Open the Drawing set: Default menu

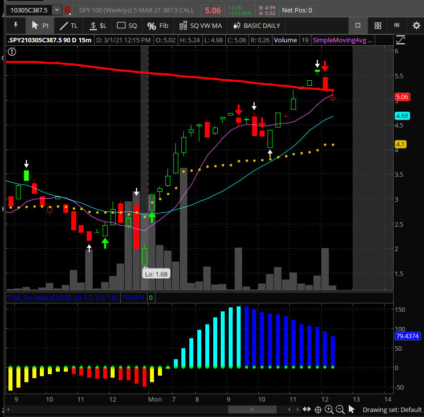[392, 410]
